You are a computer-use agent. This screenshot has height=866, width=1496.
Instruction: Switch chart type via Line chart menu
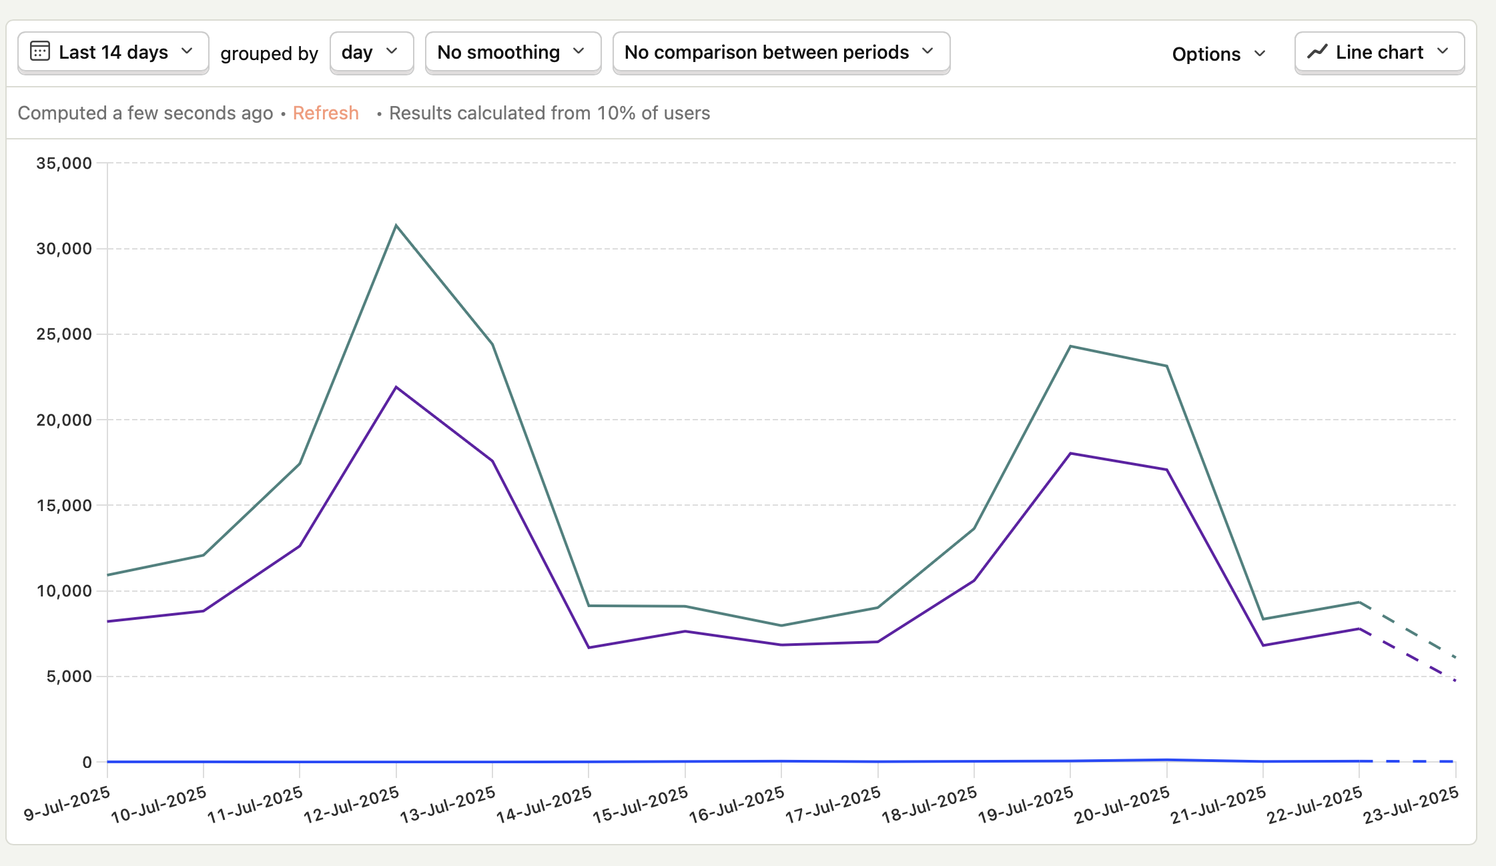pyautogui.click(x=1379, y=52)
